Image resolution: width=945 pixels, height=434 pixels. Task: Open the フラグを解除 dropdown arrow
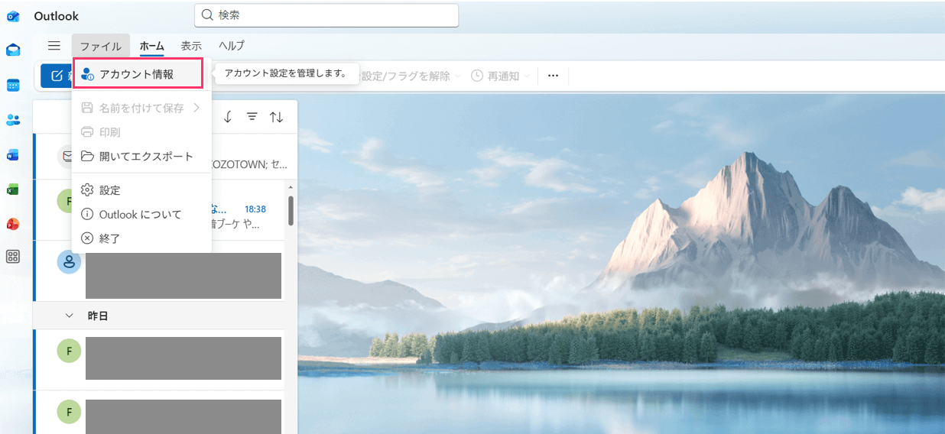[458, 76]
